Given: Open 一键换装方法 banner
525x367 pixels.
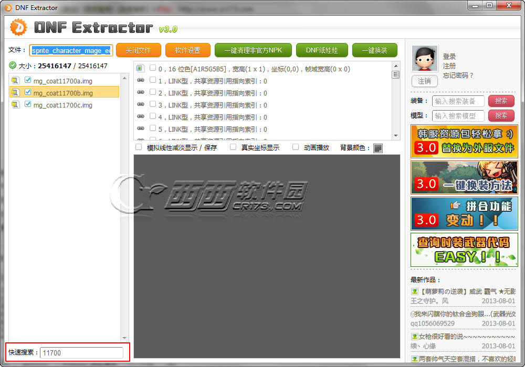Looking at the screenshot, I should coord(464,177).
